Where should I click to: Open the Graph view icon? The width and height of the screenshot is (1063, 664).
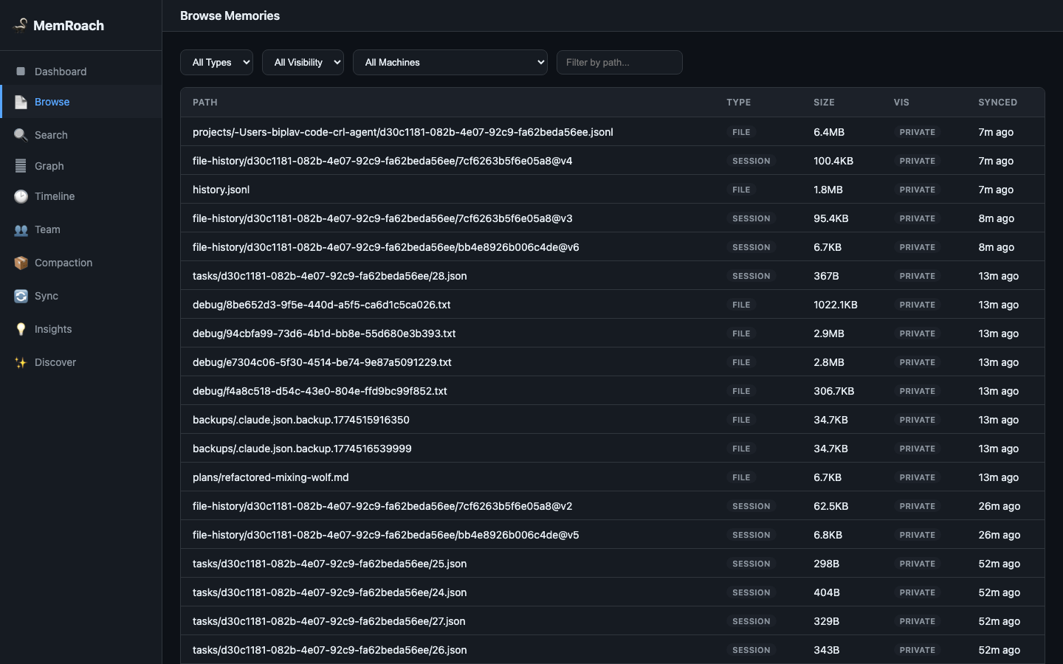(21, 166)
